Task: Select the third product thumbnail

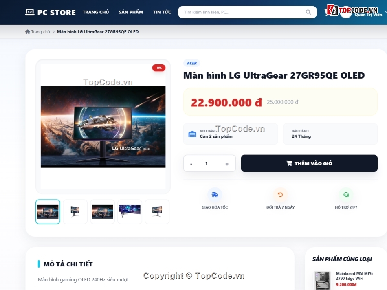Action: [x=102, y=212]
